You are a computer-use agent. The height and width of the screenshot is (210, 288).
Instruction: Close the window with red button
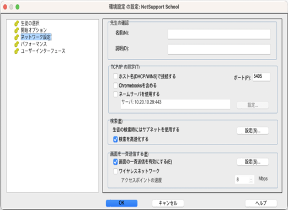[x=6, y=7]
